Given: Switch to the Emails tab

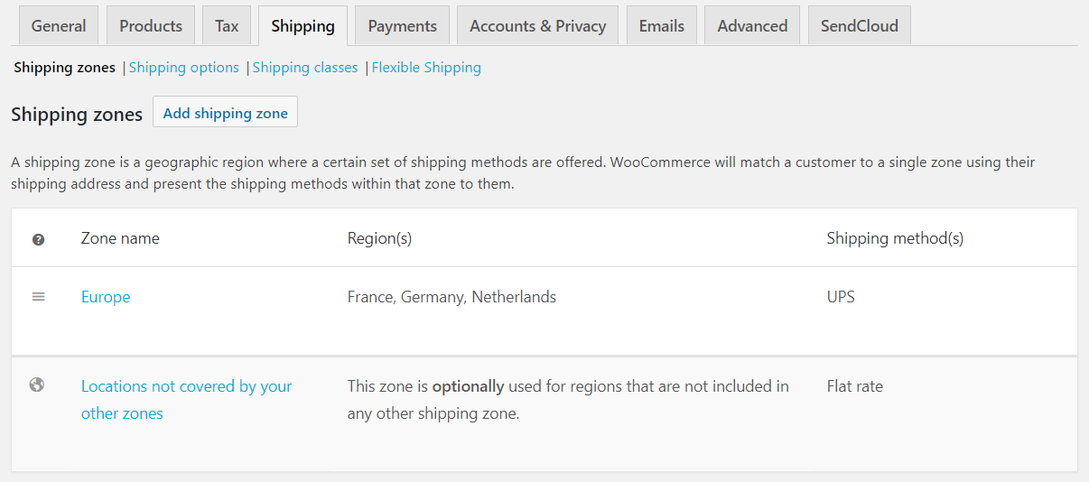Looking at the screenshot, I should click(x=661, y=25).
